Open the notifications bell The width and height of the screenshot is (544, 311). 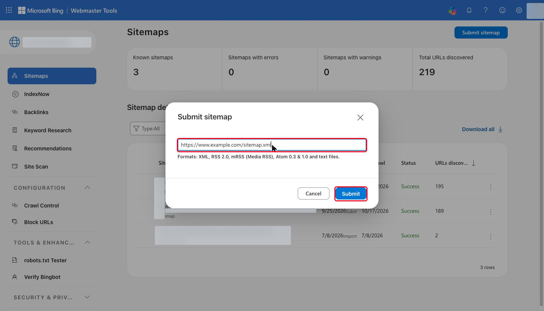coord(469,11)
